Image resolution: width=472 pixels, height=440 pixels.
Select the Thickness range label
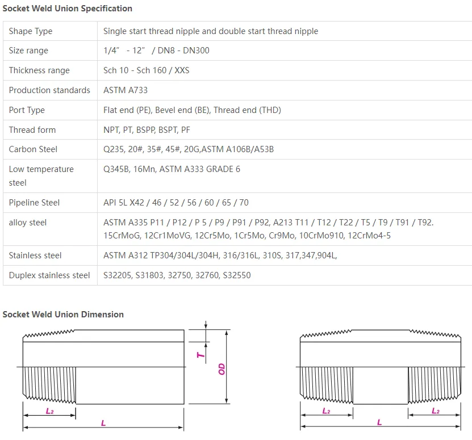39,70
